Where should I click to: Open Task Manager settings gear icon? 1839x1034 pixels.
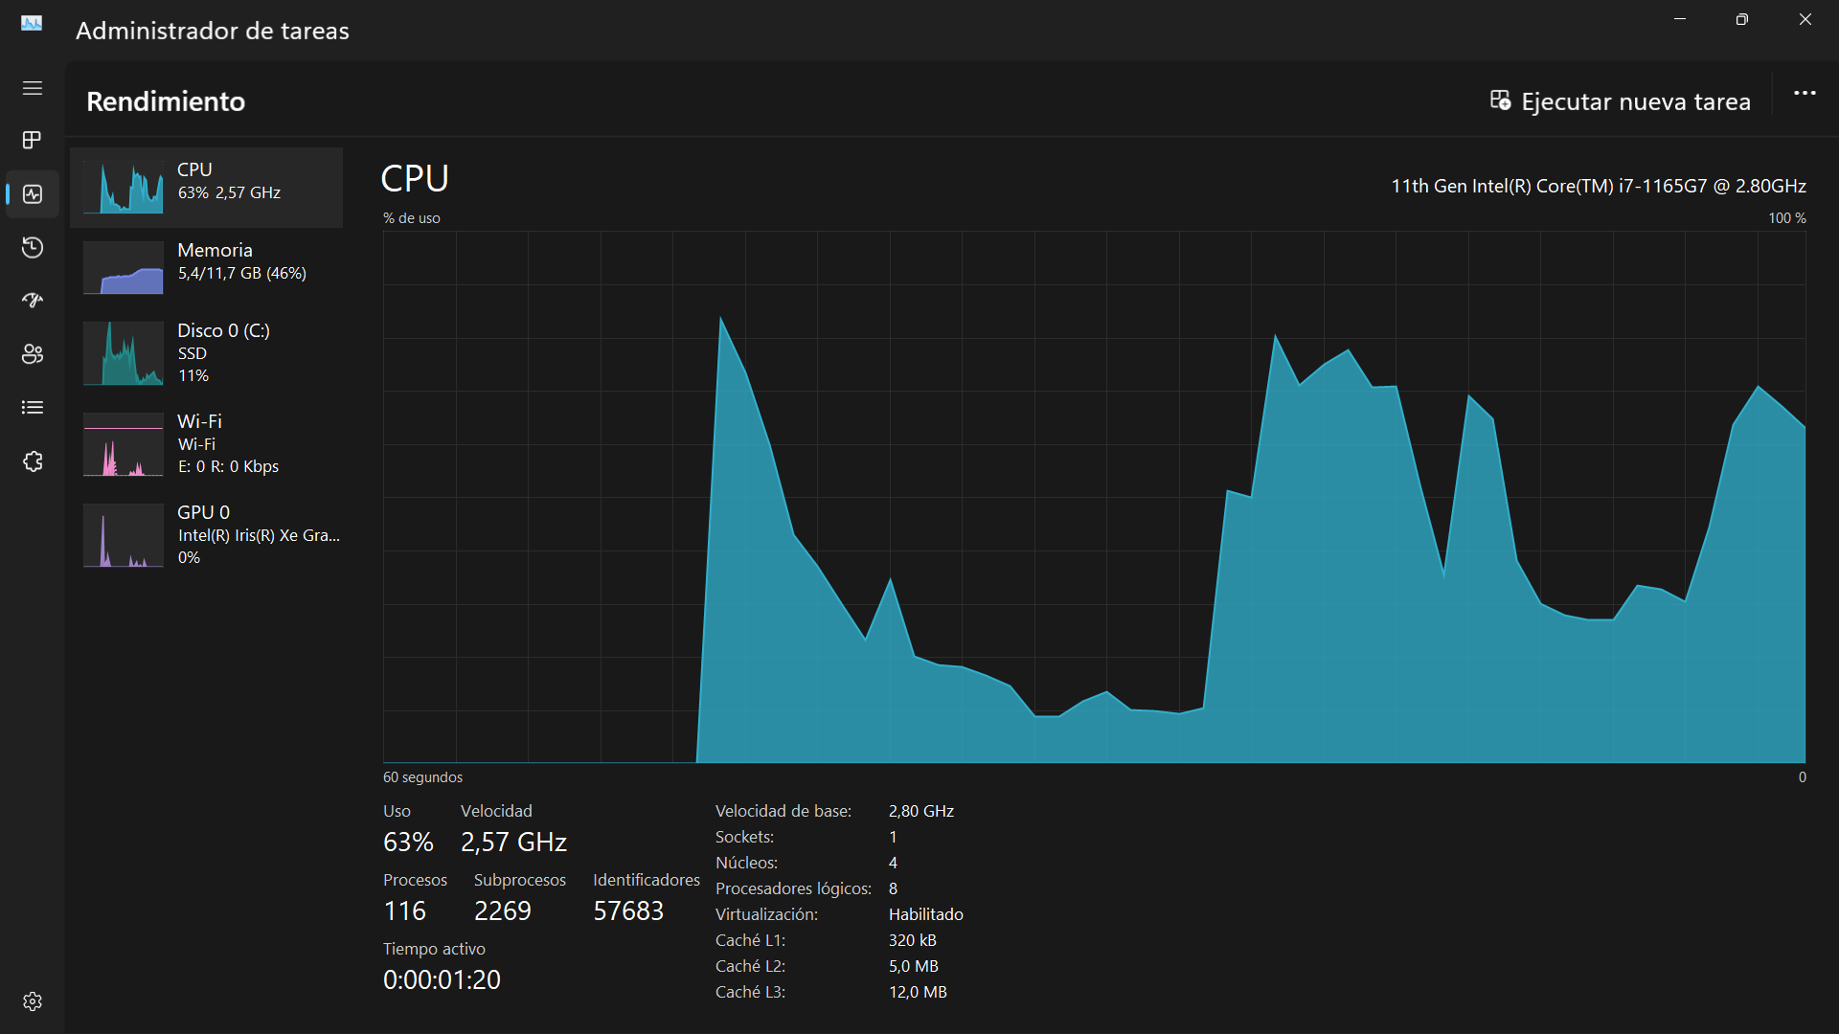(33, 1001)
